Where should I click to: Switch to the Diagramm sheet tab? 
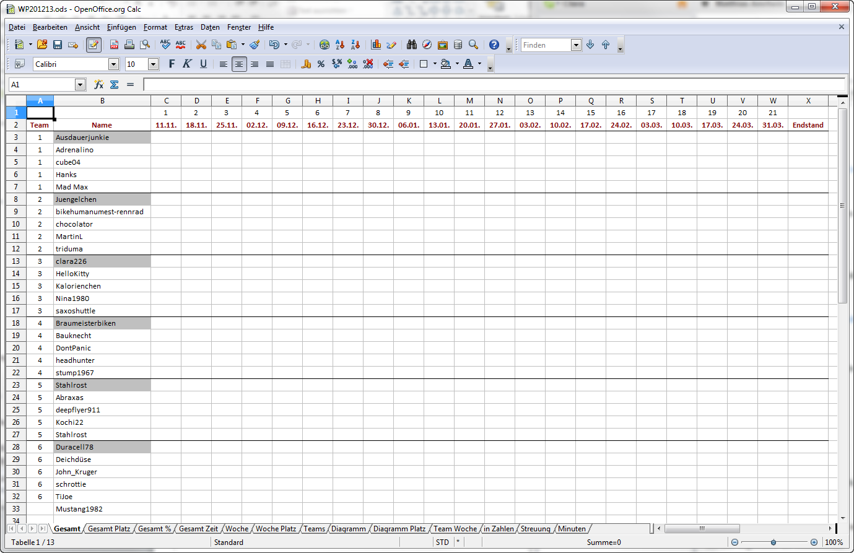pyautogui.click(x=349, y=529)
